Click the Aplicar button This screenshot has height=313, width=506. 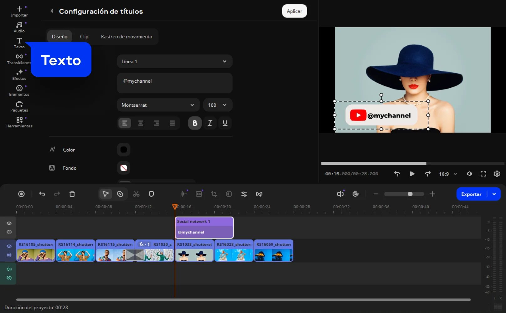coord(294,11)
